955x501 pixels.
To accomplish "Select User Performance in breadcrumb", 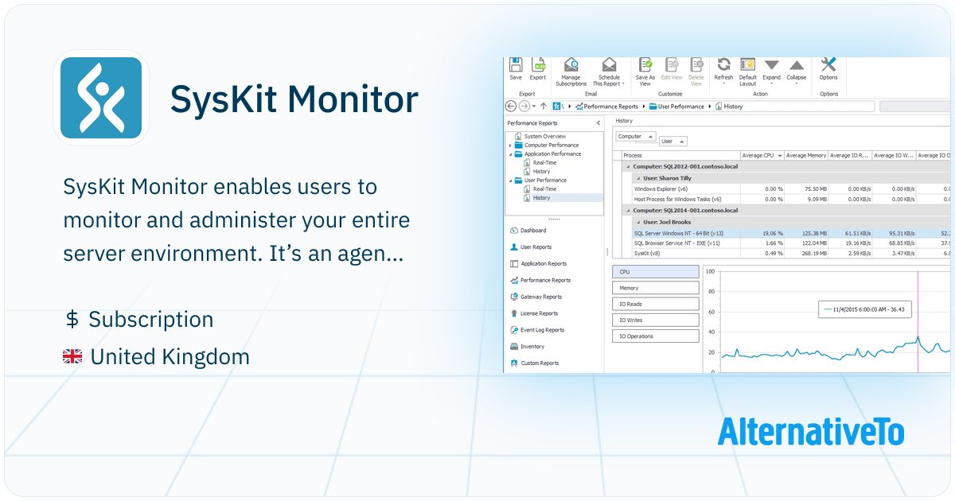I will click(676, 107).
